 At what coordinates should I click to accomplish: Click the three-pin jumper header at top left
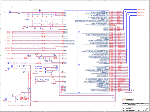pyautogui.click(x=10, y=12)
